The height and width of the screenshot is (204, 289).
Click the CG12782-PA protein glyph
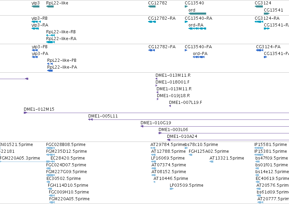151,50
